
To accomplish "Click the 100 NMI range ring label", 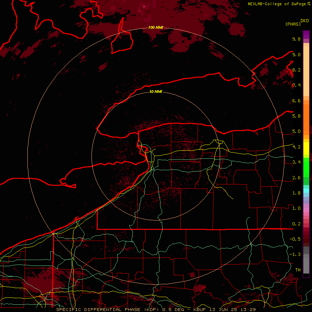I will coord(156,27).
